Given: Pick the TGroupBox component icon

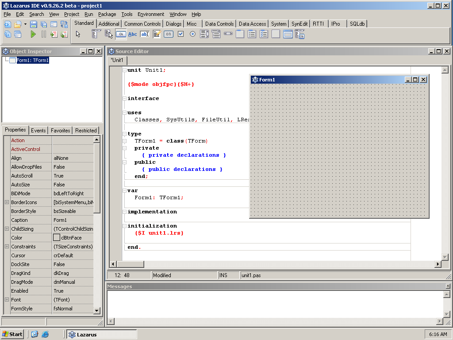Looking at the screenshot, I should (x=240, y=34).
